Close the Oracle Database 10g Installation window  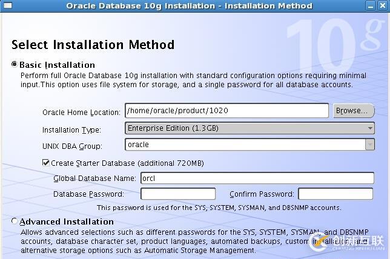[383, 5]
